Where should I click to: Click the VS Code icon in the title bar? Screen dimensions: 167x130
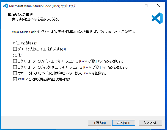click(5, 6)
